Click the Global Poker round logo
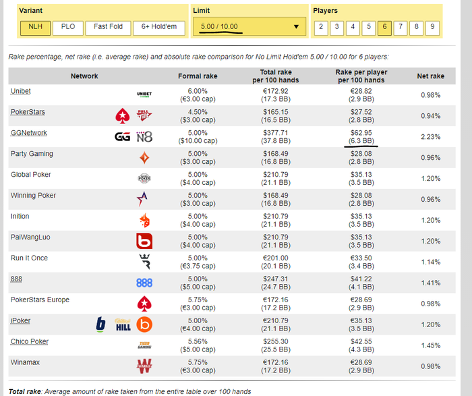This screenshot has width=472, height=396. coord(144,178)
